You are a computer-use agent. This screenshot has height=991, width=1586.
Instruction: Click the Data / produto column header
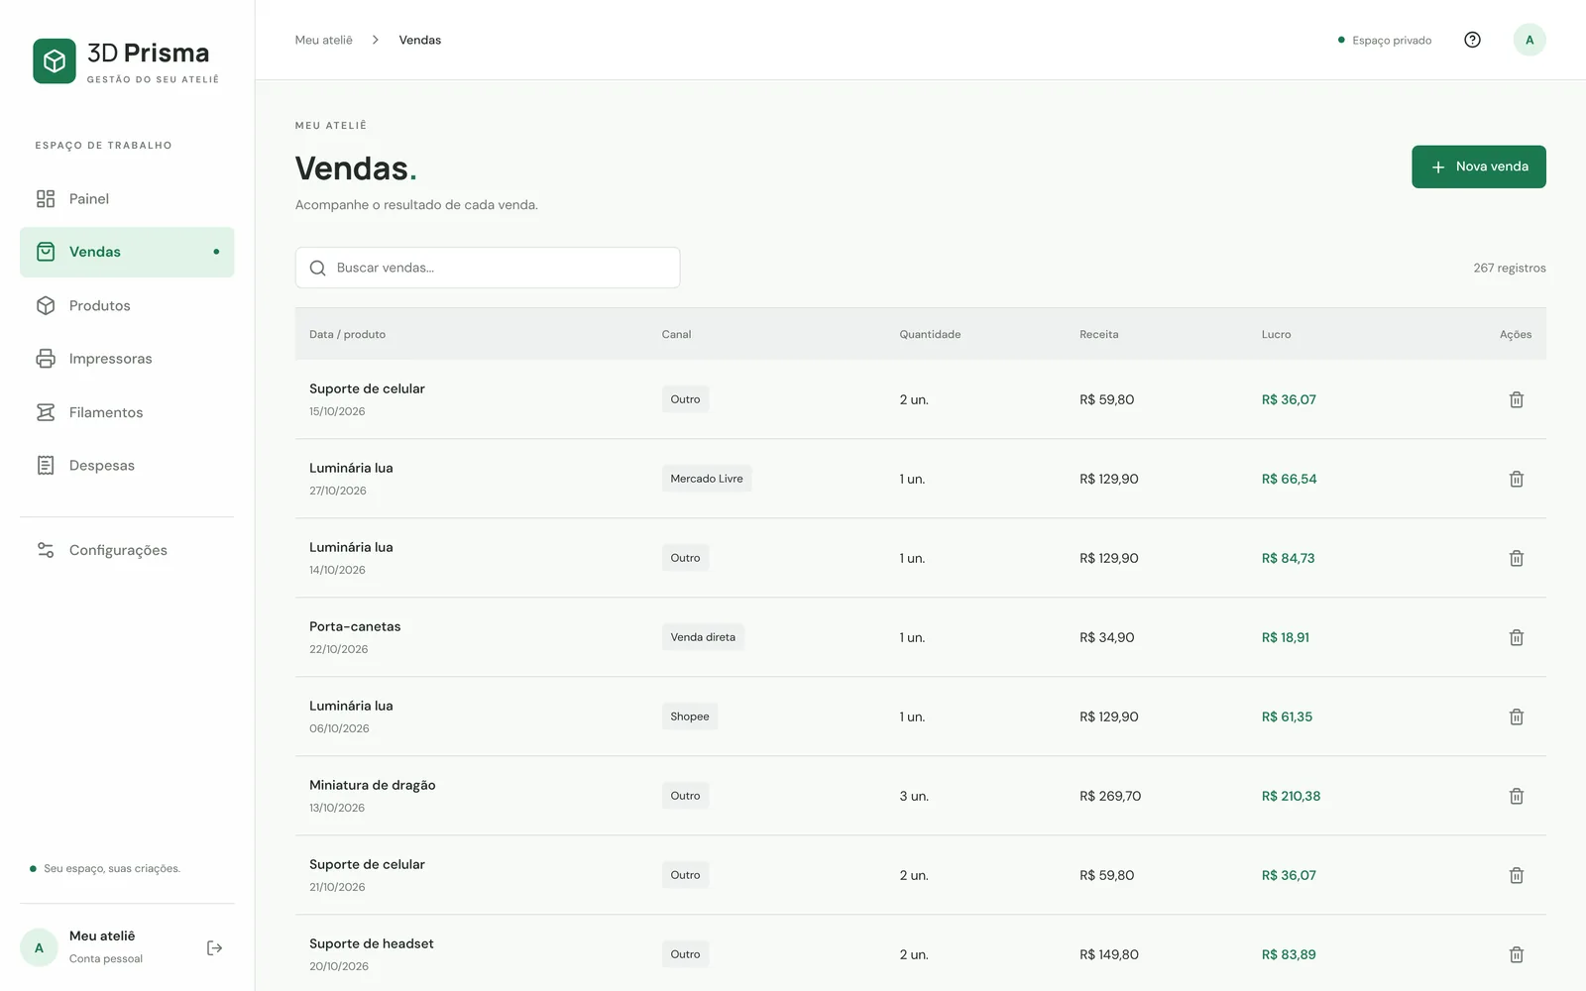coord(347,334)
